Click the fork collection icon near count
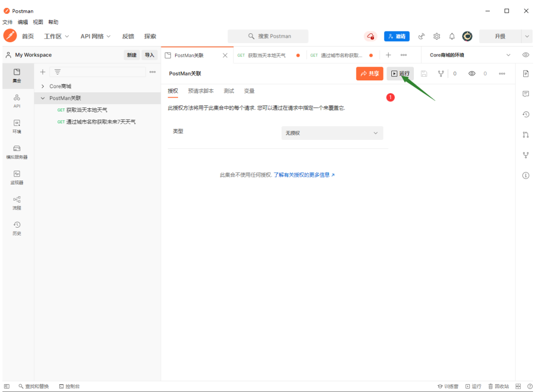 pyautogui.click(x=441, y=74)
